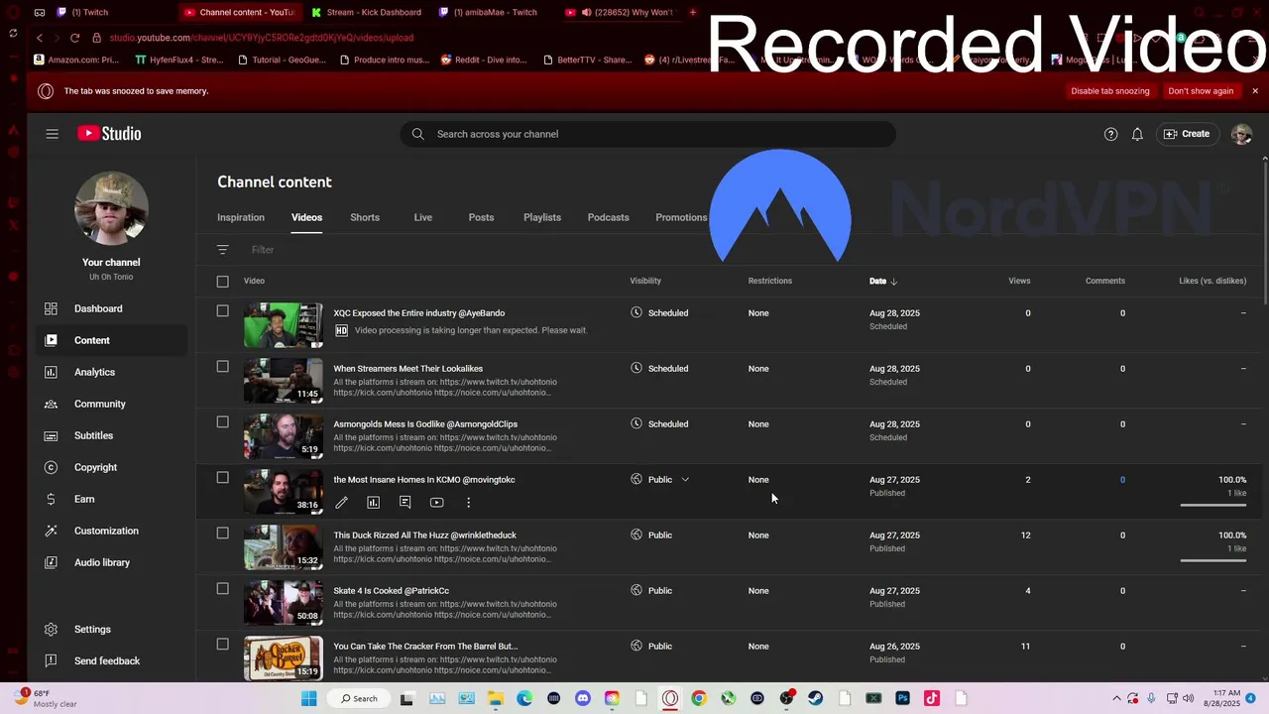Open the help question mark icon
This screenshot has width=1269, height=714.
coord(1110,134)
